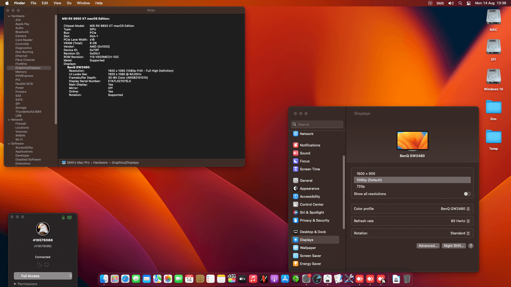Screen dimensions: 511x287
Task: Collapse the Hardware section in System Information
Action: click(x=9, y=16)
